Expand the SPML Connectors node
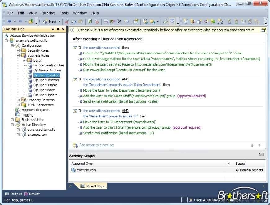The width and height of the screenshot is (270, 205). coord(18,105)
